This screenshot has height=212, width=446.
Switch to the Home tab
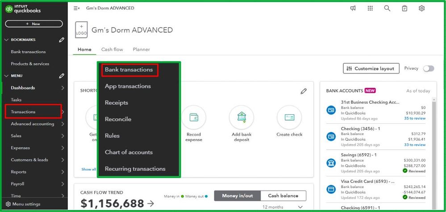[x=84, y=49]
